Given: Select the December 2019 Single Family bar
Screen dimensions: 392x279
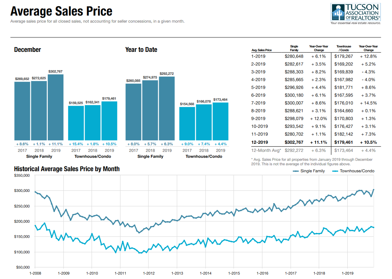Looking at the screenshot, I should point(56,107).
